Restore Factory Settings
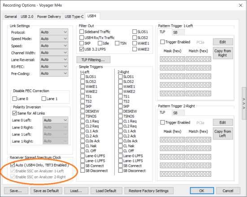This screenshot has width=247, height=197. (x=149, y=191)
